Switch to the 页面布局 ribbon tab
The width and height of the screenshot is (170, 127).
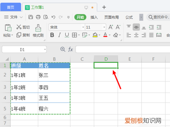[x=112, y=17]
